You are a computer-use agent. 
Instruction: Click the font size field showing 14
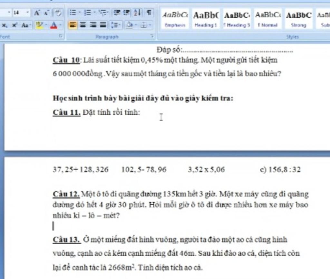point(19,13)
